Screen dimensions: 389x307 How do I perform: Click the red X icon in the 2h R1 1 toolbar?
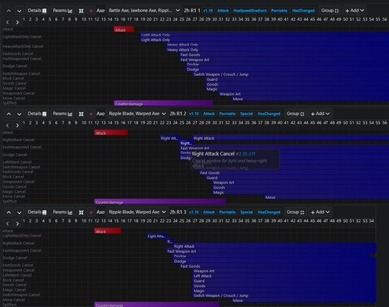91,11
